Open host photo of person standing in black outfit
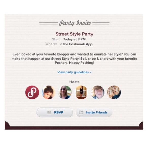Screen dimensions: 147x147 pos(81,92)
